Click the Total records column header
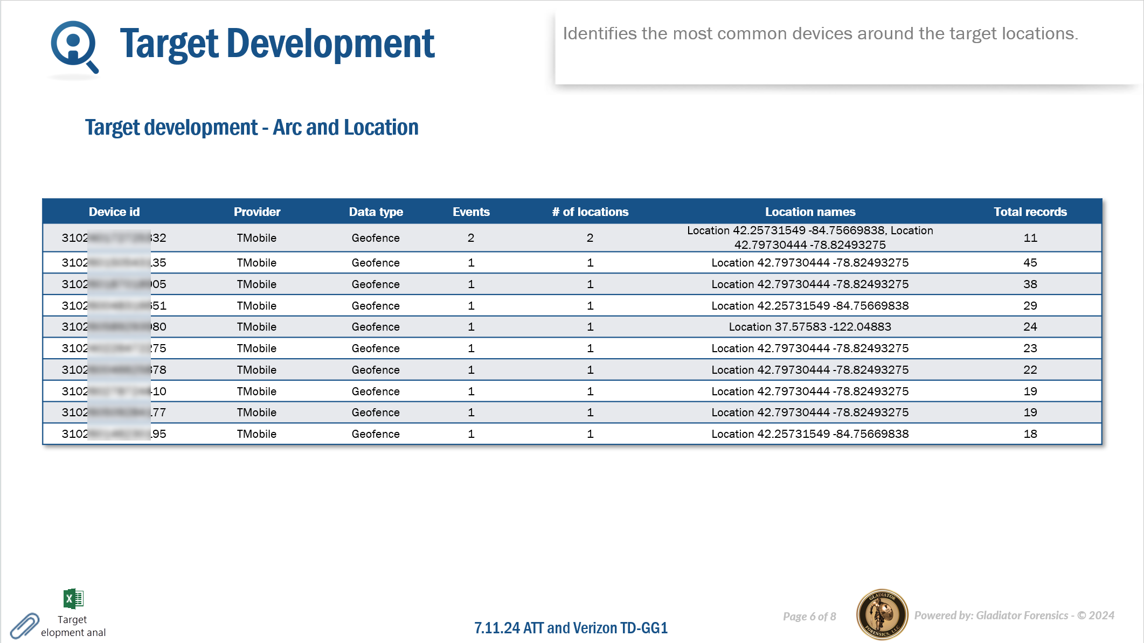Image resolution: width=1144 pixels, height=643 pixels. point(1030,212)
